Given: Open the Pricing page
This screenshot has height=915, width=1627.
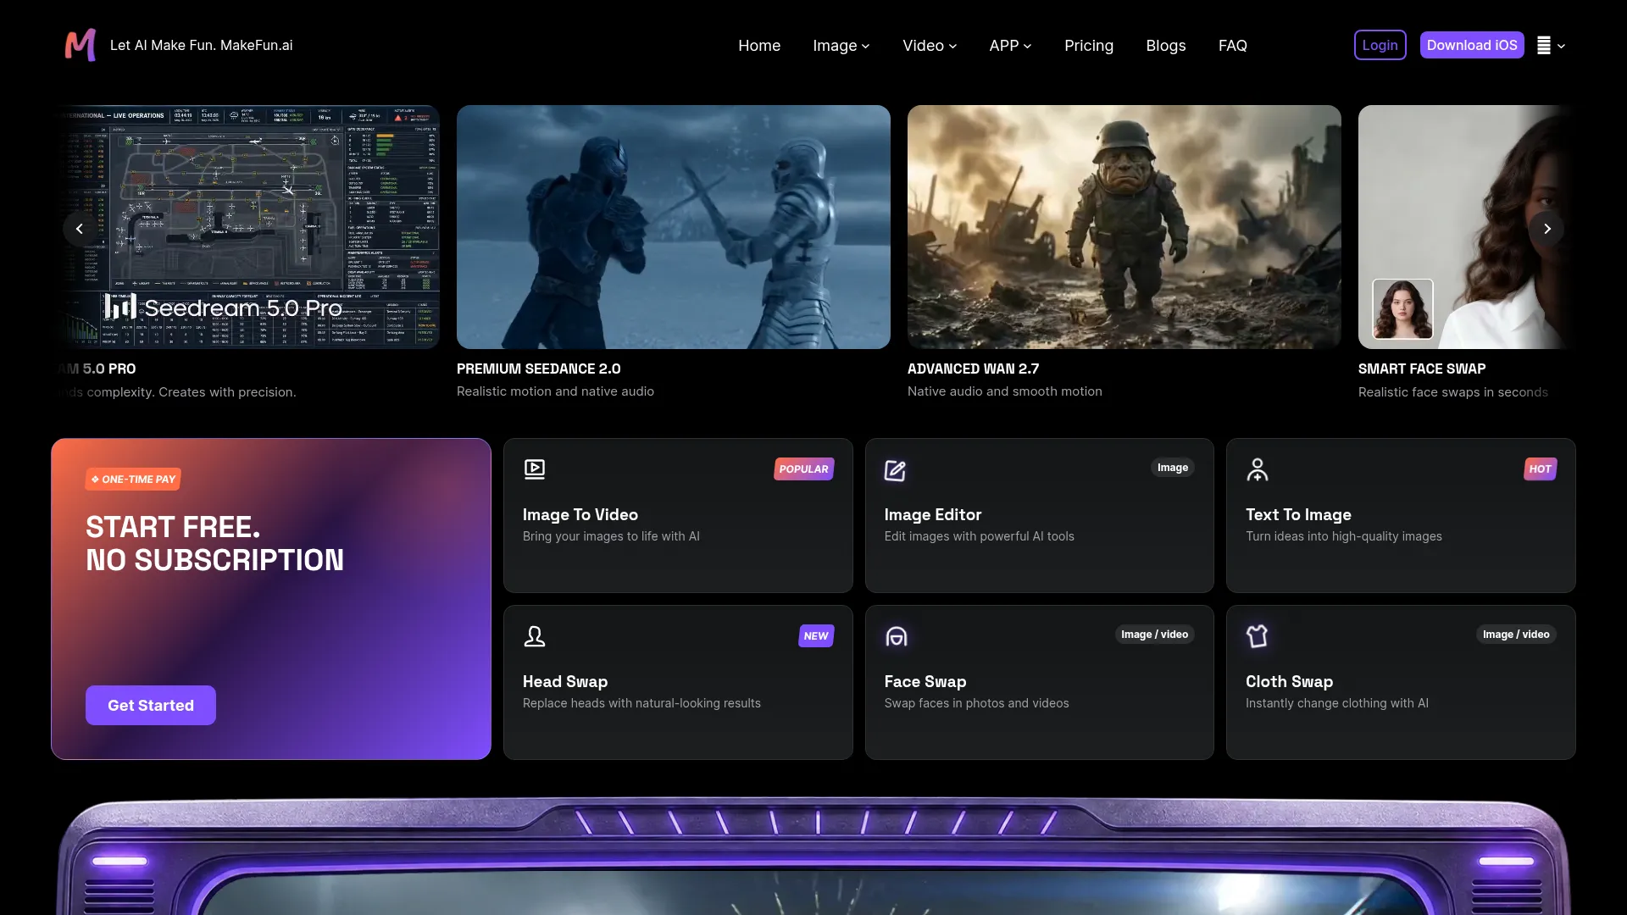Looking at the screenshot, I should pos(1089,46).
